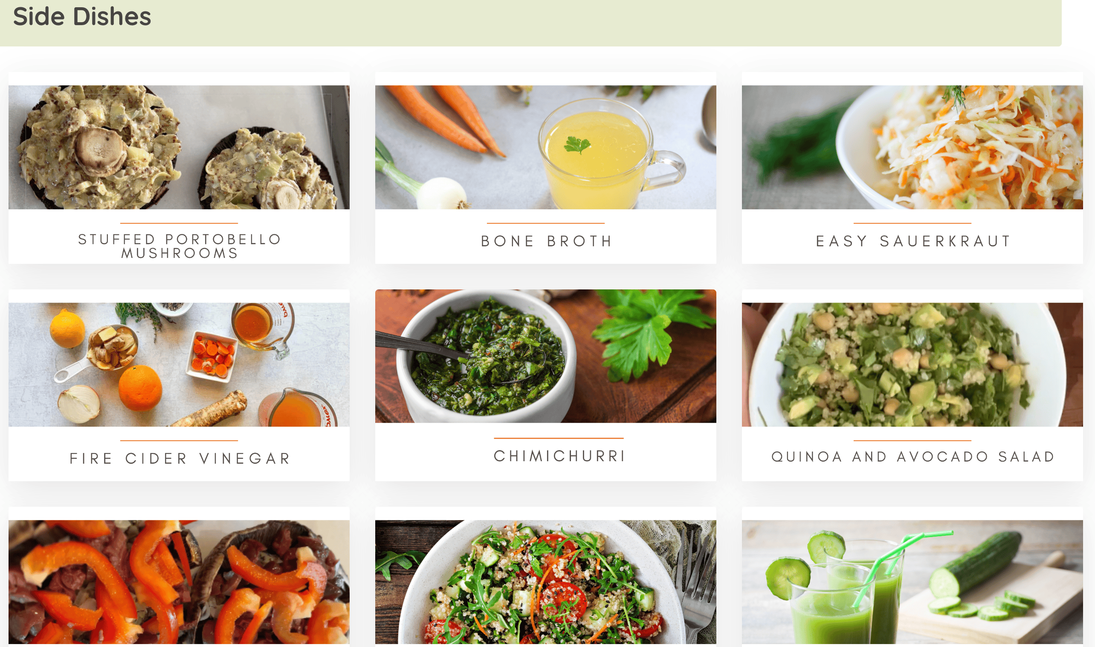Select the Fire Cider Vinegar title
The height and width of the screenshot is (647, 1095).
pos(180,459)
